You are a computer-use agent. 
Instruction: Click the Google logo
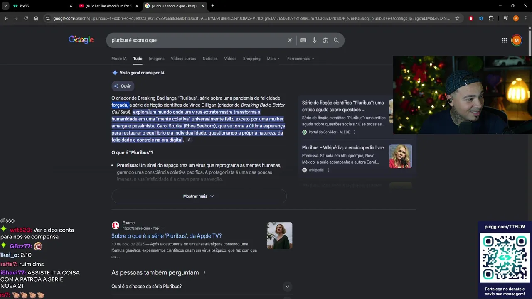[81, 40]
